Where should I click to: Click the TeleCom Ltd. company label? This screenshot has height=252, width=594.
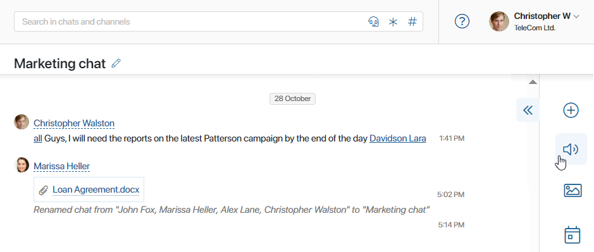tap(535, 28)
